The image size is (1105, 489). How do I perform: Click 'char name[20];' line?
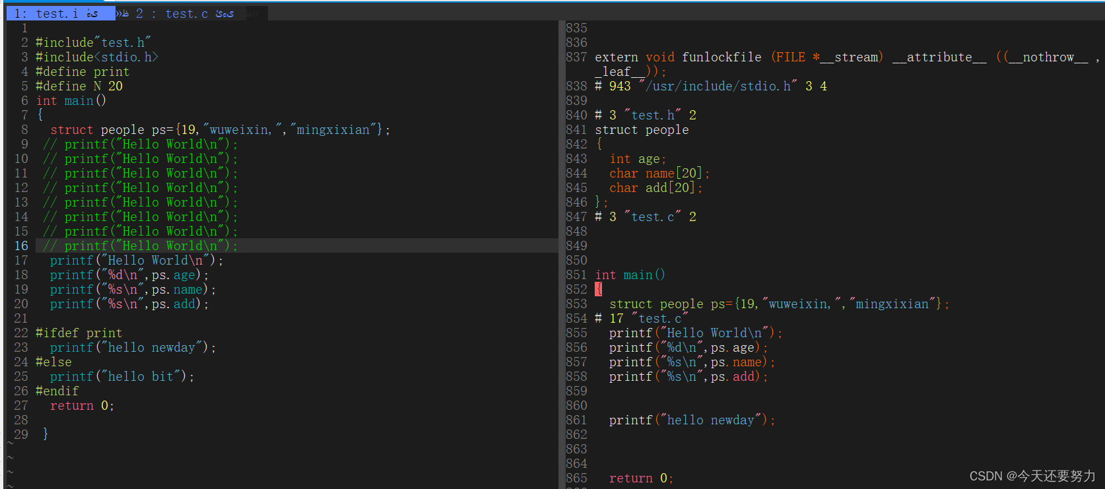pyautogui.click(x=659, y=174)
